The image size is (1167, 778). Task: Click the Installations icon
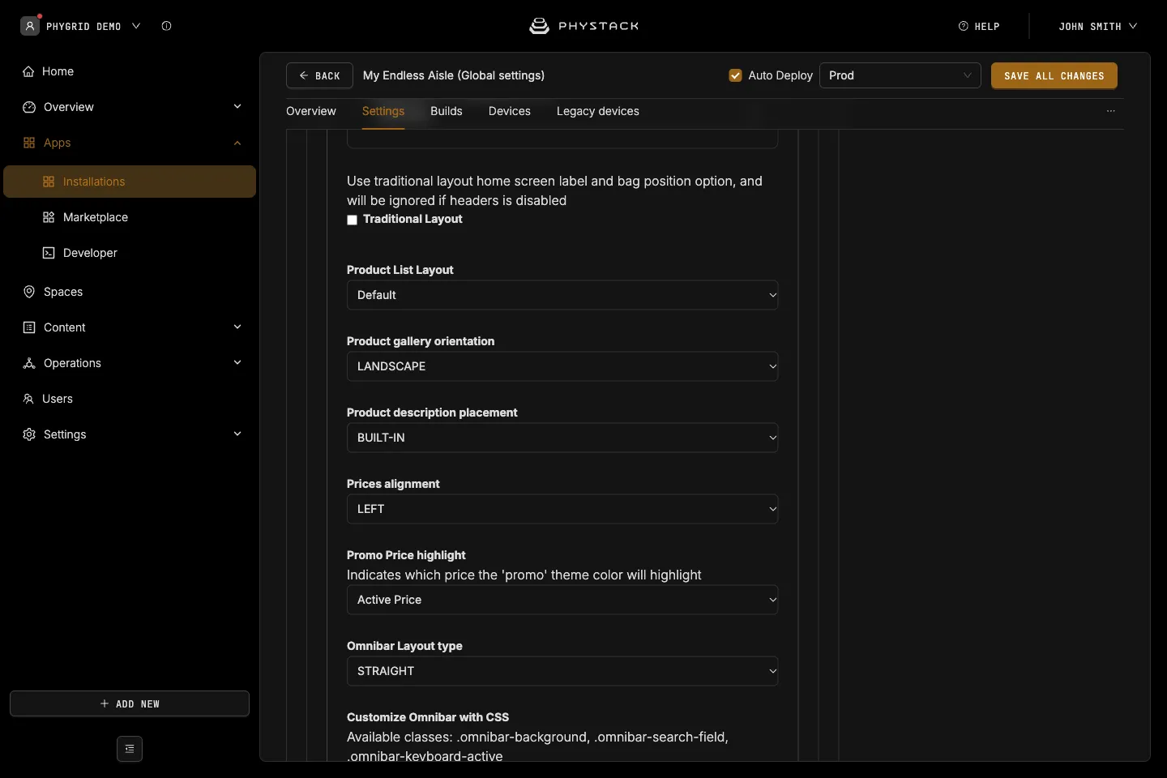(x=49, y=182)
